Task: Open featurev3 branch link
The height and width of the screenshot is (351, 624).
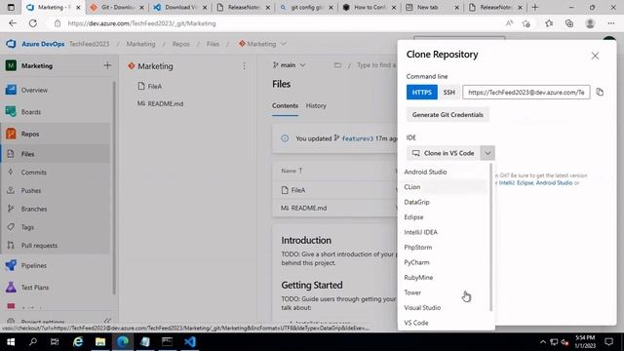Action: pos(358,138)
